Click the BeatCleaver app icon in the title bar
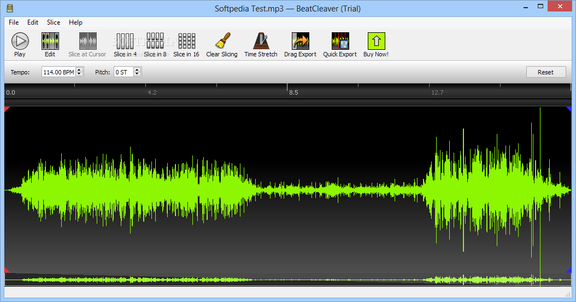The image size is (576, 302). coord(10,8)
